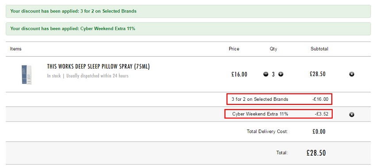This screenshot has width=376, height=168.
Task: Click the £16.00 unit price
Action: pyautogui.click(x=239, y=74)
